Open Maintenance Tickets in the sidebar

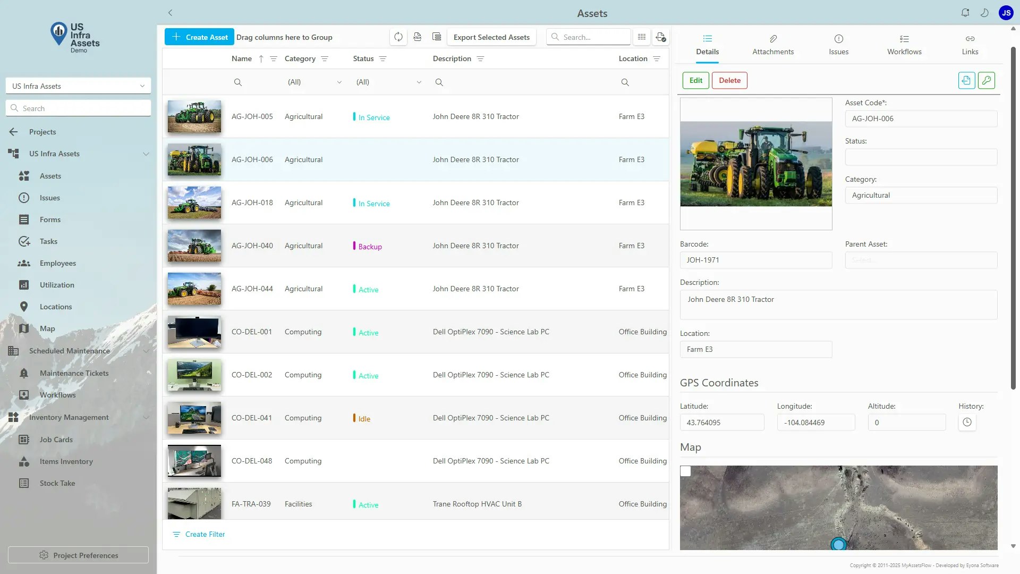click(74, 373)
